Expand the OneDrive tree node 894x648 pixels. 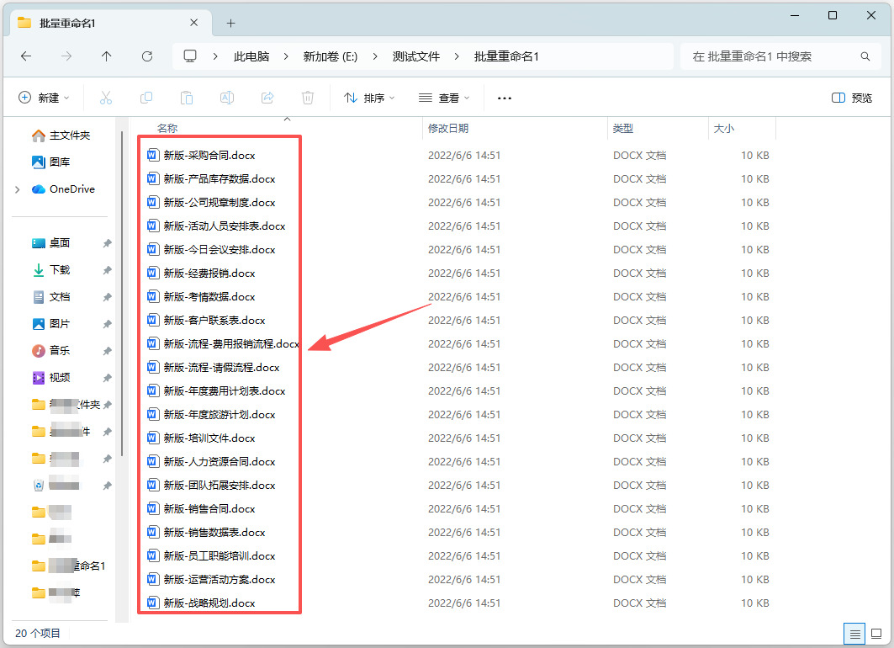[x=18, y=189]
